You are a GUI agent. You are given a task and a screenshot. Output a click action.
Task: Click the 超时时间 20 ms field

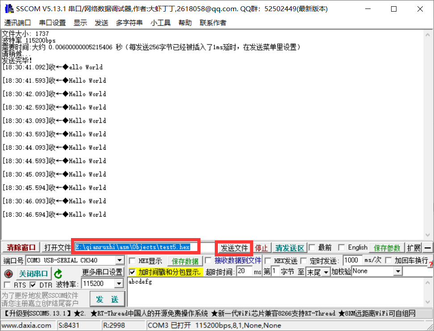244,271
